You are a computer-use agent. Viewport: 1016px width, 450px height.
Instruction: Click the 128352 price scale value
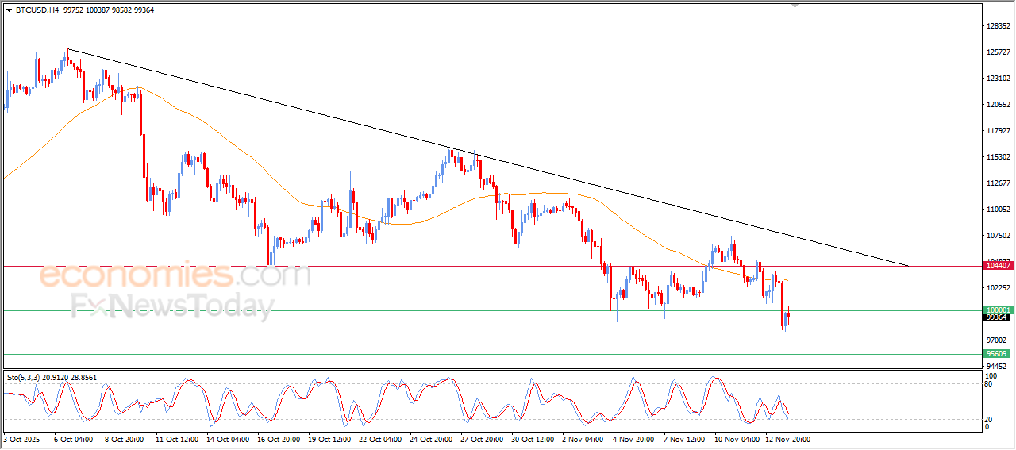tap(998, 26)
